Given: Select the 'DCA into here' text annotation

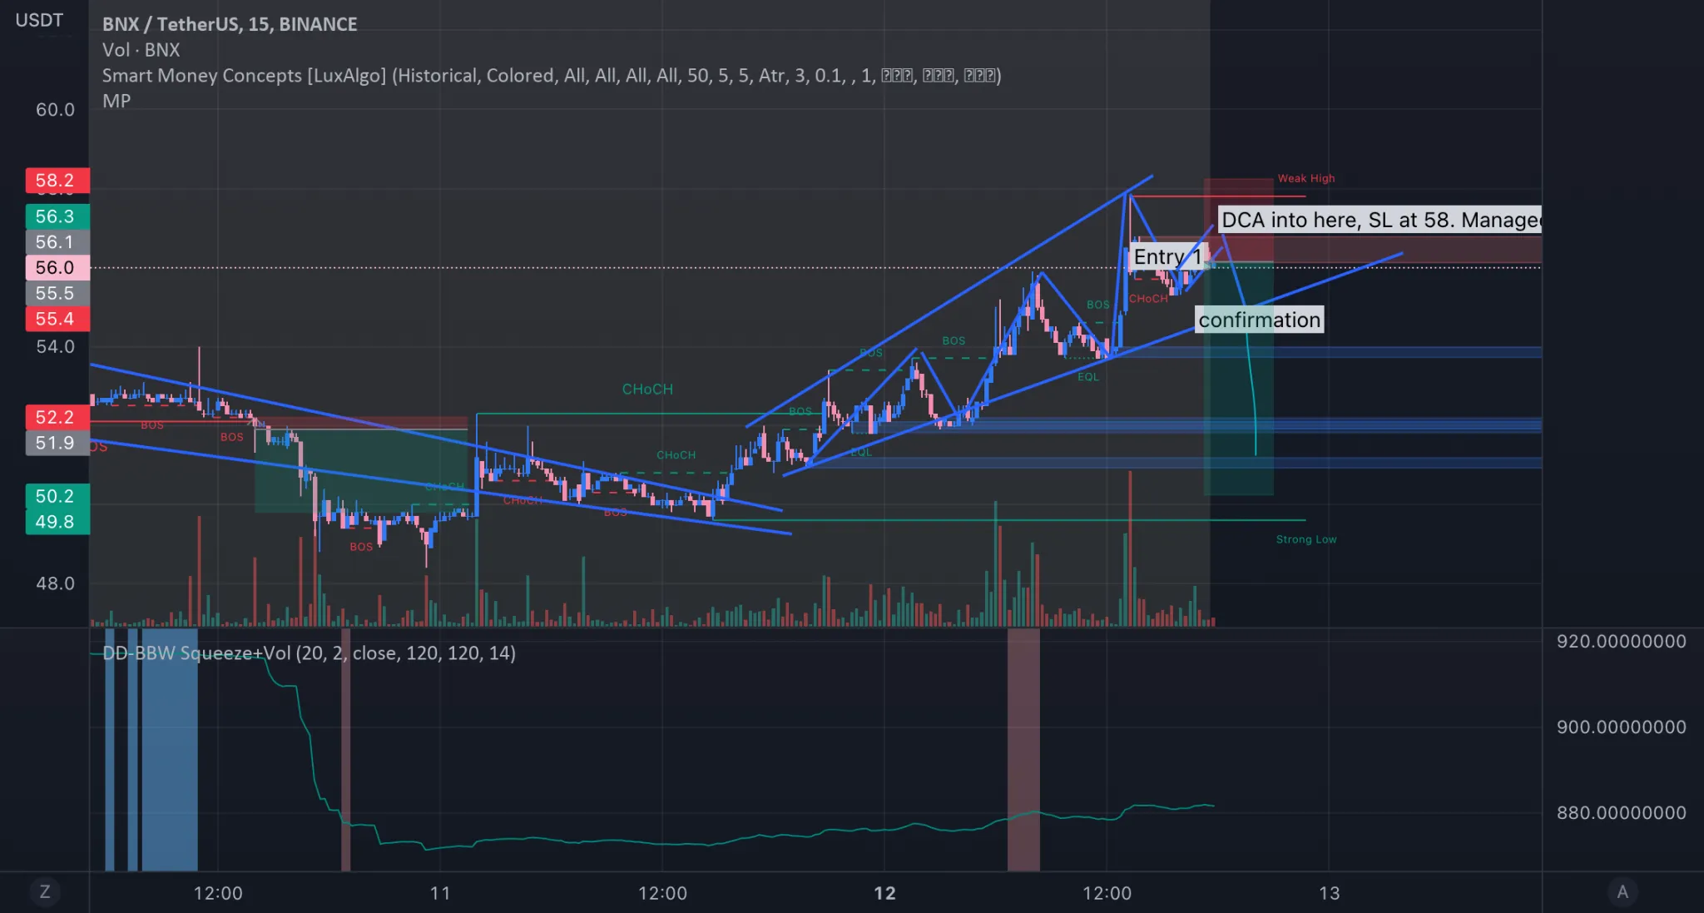Looking at the screenshot, I should click(x=1379, y=220).
